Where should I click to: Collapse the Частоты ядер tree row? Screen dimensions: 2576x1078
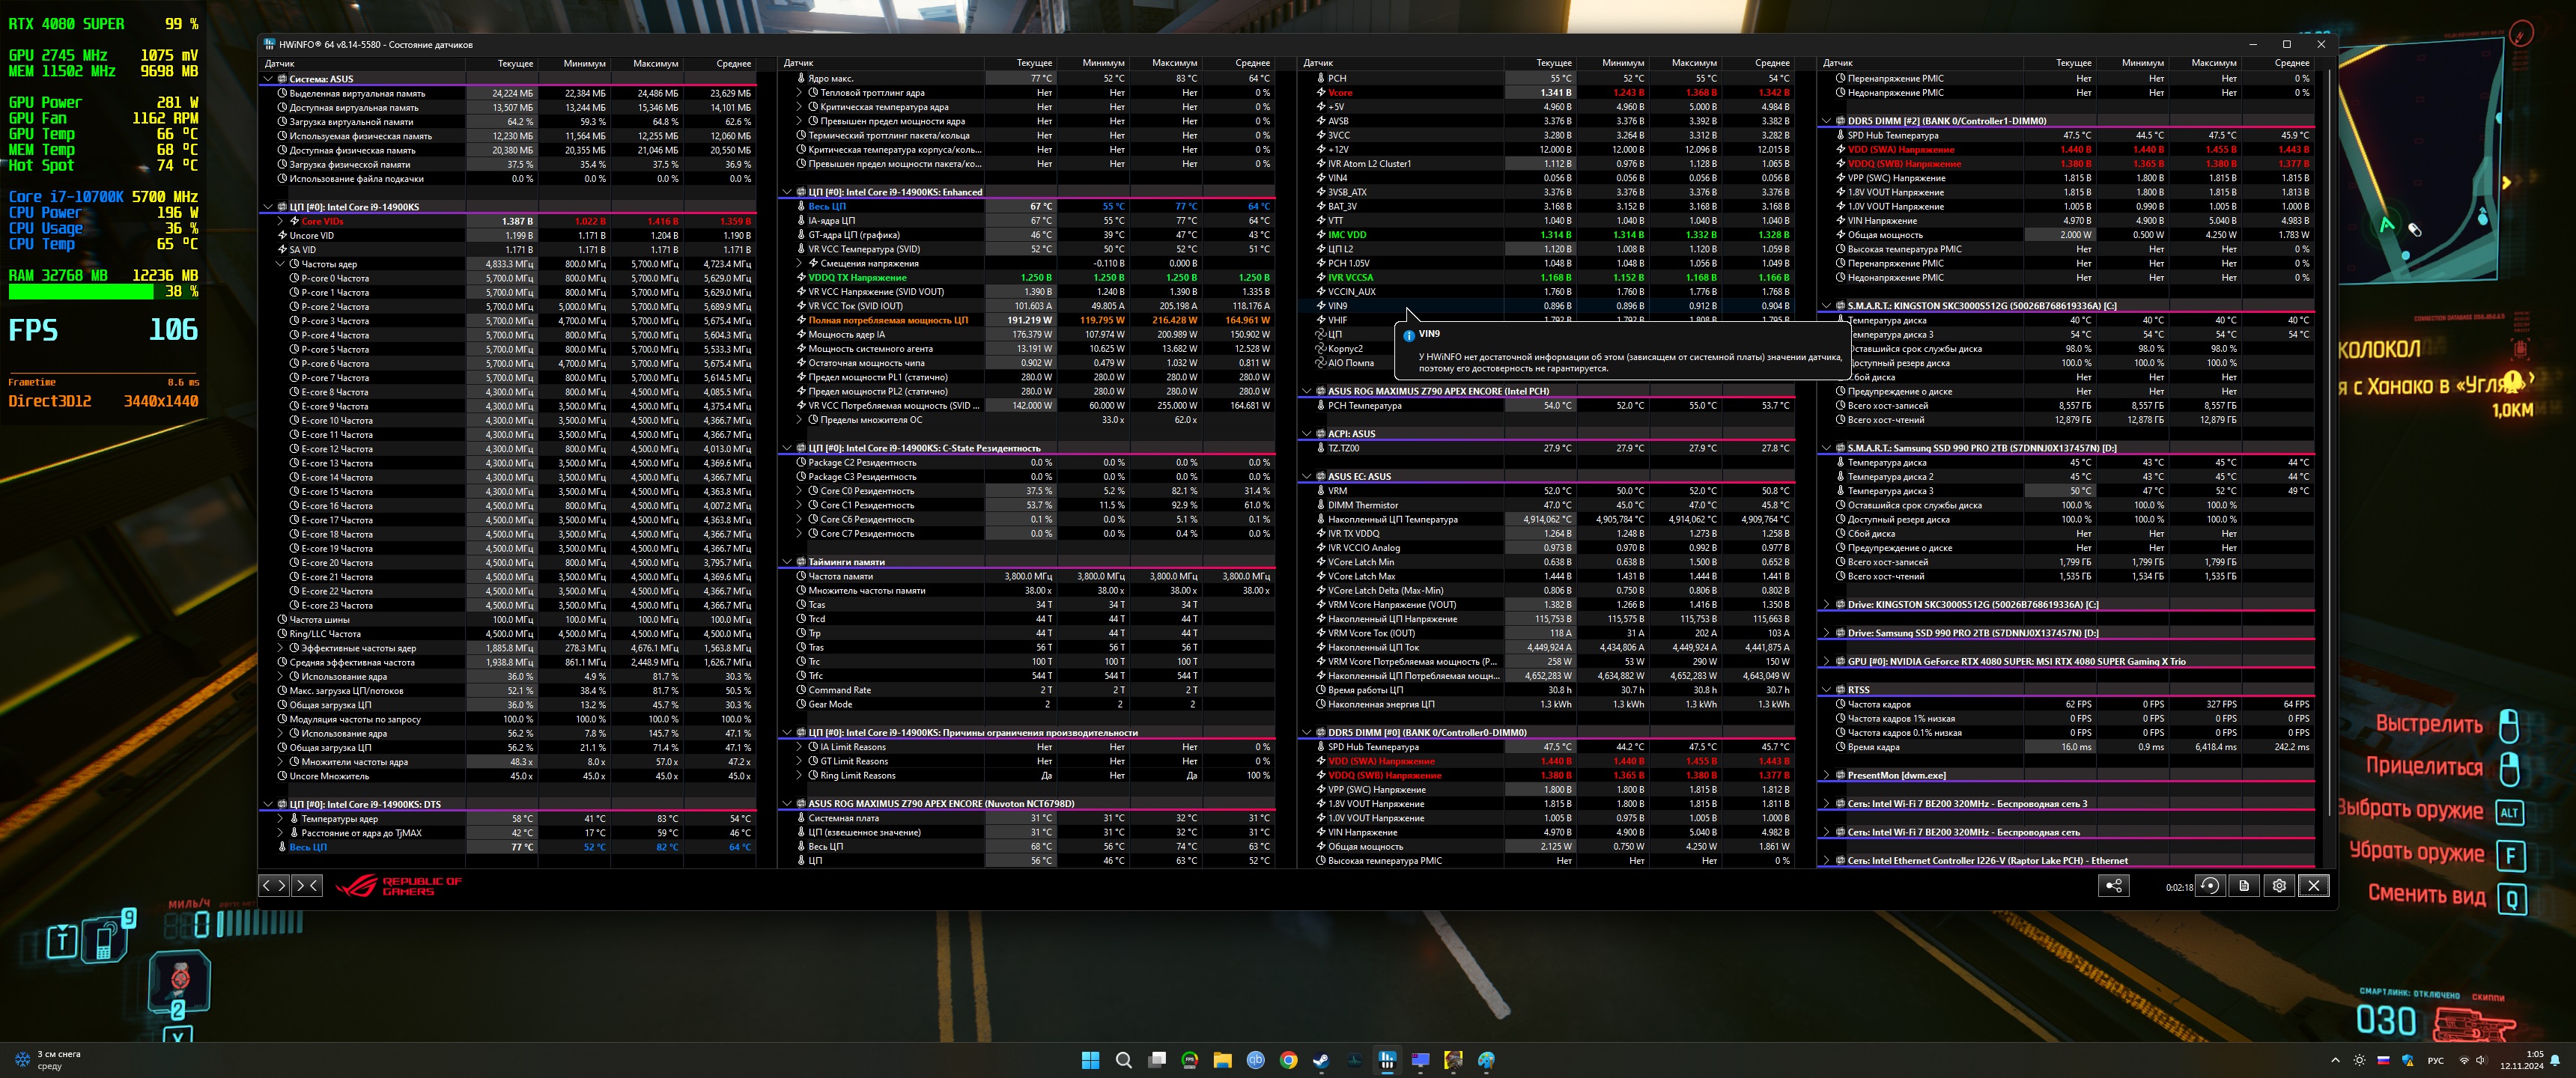281,264
